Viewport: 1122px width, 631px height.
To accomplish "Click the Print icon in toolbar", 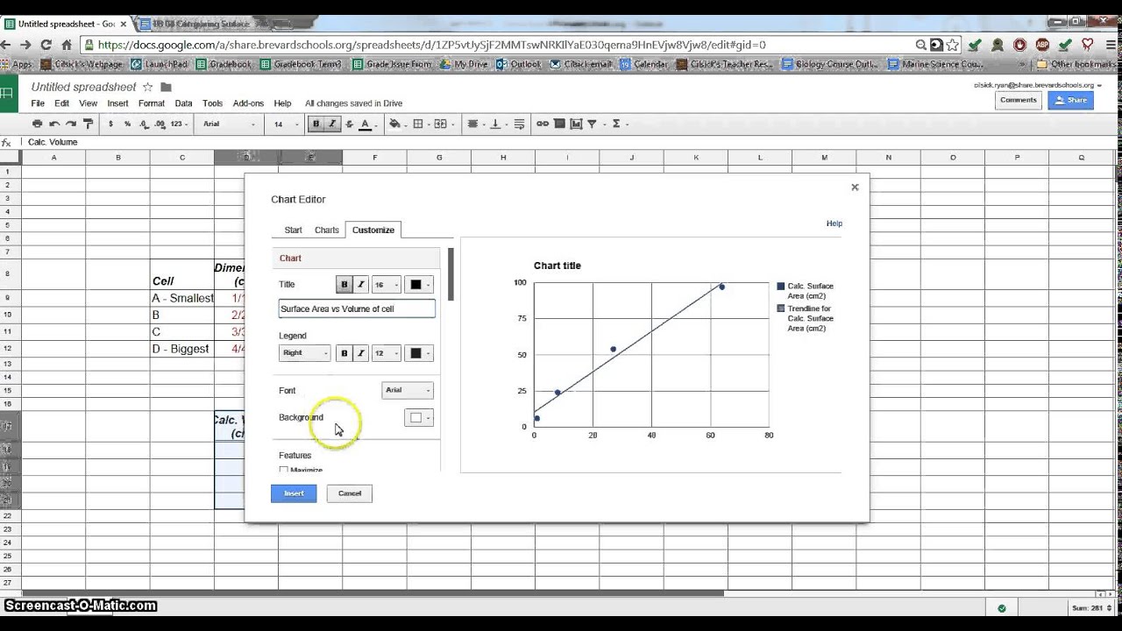I will (x=37, y=124).
